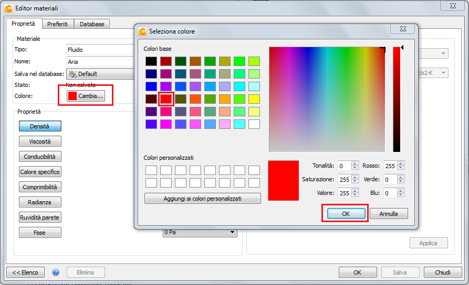Pick the navy blue base swatch
Viewport: 469px width, 285px height.
pos(151,74)
